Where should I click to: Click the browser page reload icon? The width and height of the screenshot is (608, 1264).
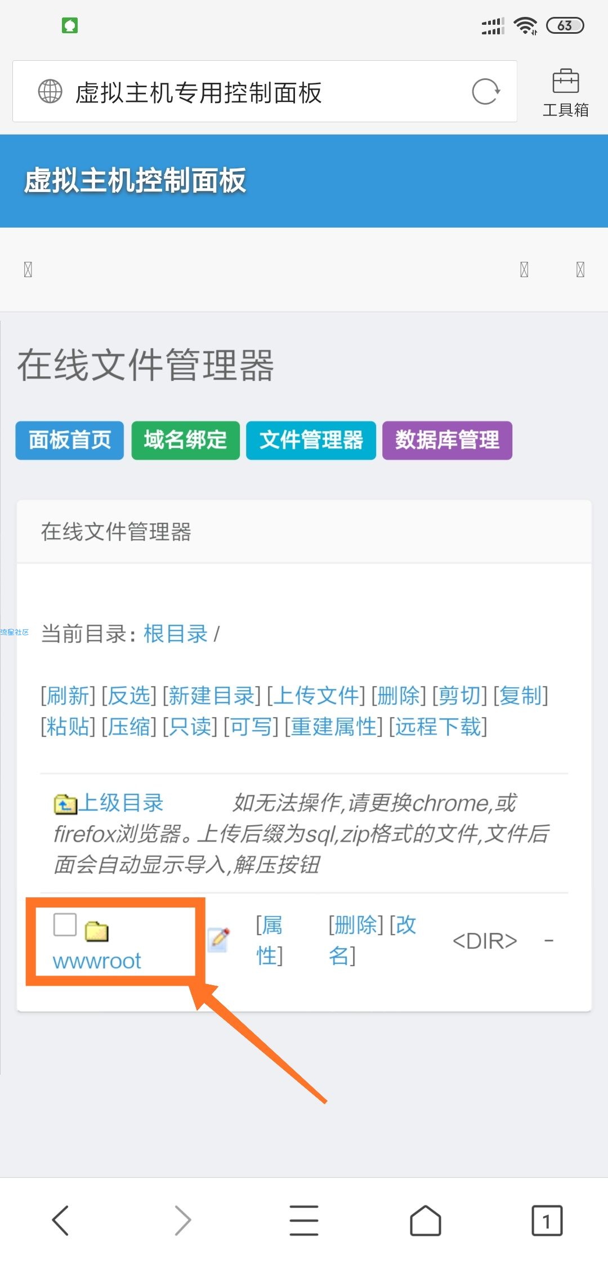coord(486,92)
